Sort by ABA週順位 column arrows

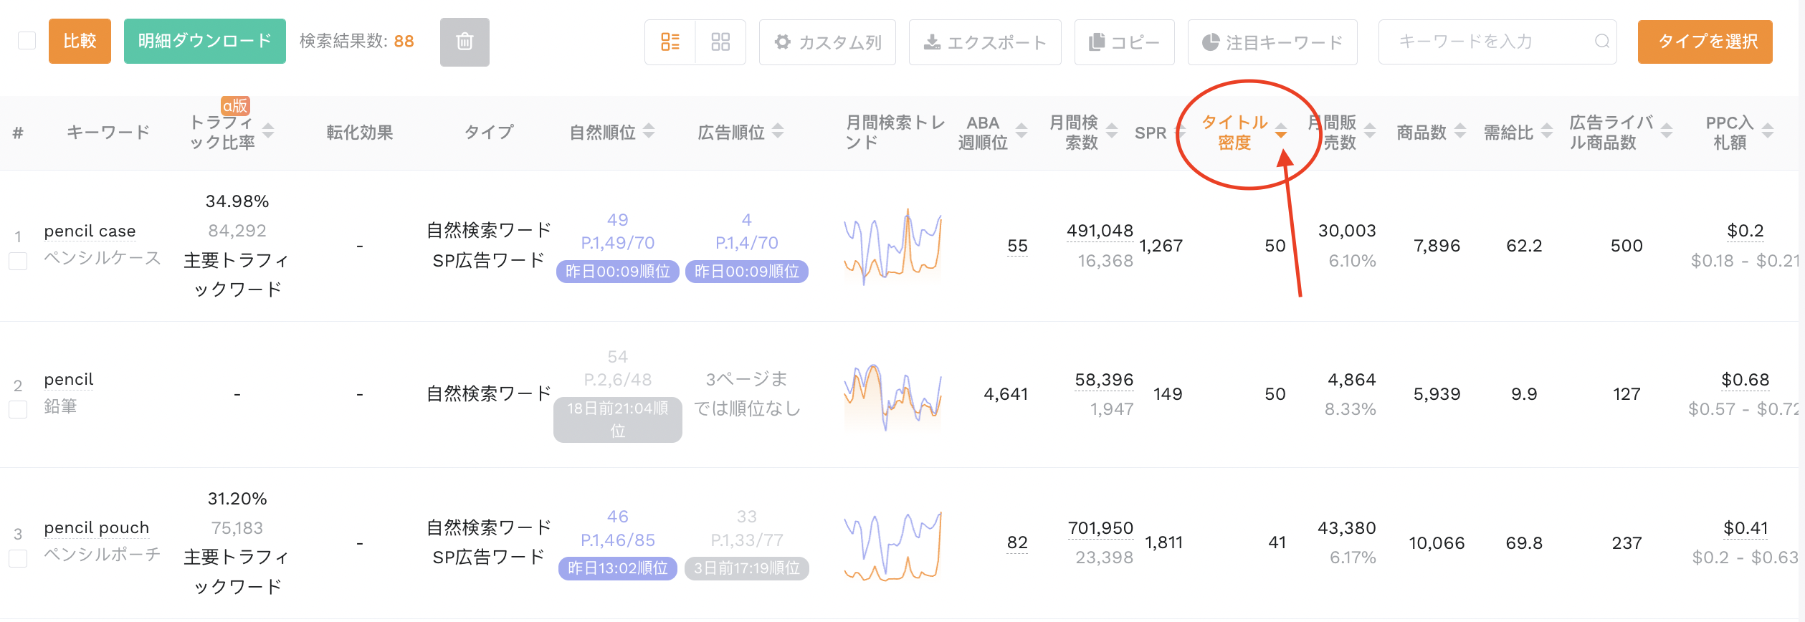(x=1021, y=132)
